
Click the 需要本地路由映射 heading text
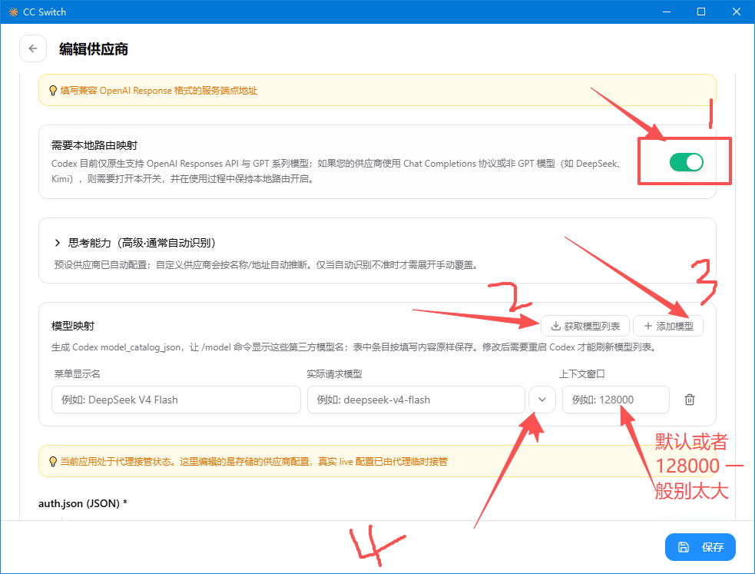[x=94, y=145]
